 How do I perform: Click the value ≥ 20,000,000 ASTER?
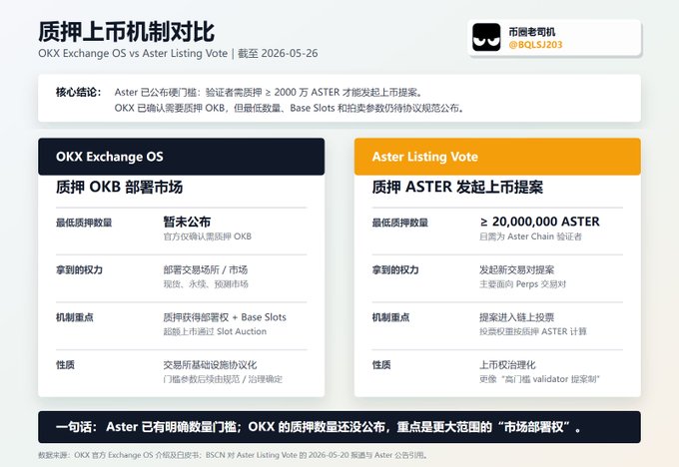pyautogui.click(x=539, y=222)
